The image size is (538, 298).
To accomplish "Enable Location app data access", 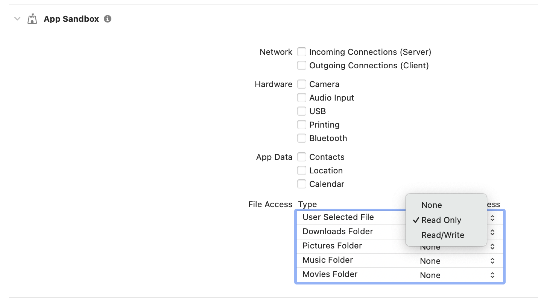I will point(302,170).
